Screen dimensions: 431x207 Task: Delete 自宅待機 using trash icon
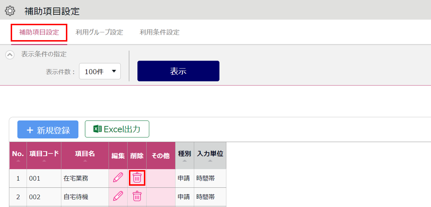point(137,196)
